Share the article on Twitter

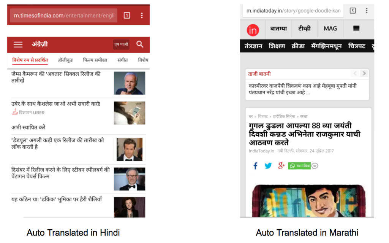268,166
